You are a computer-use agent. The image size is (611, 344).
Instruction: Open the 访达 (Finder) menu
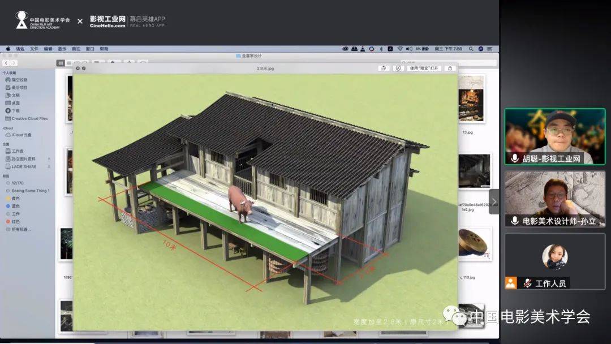click(x=20, y=49)
